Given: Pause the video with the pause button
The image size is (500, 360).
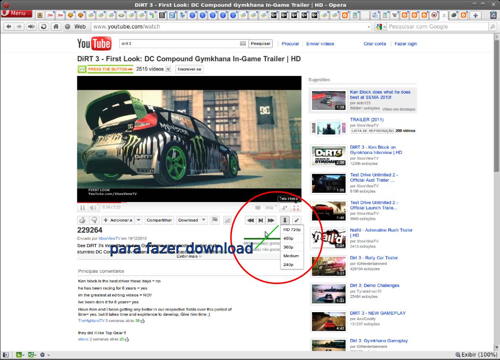Looking at the screenshot, I should click(83, 208).
